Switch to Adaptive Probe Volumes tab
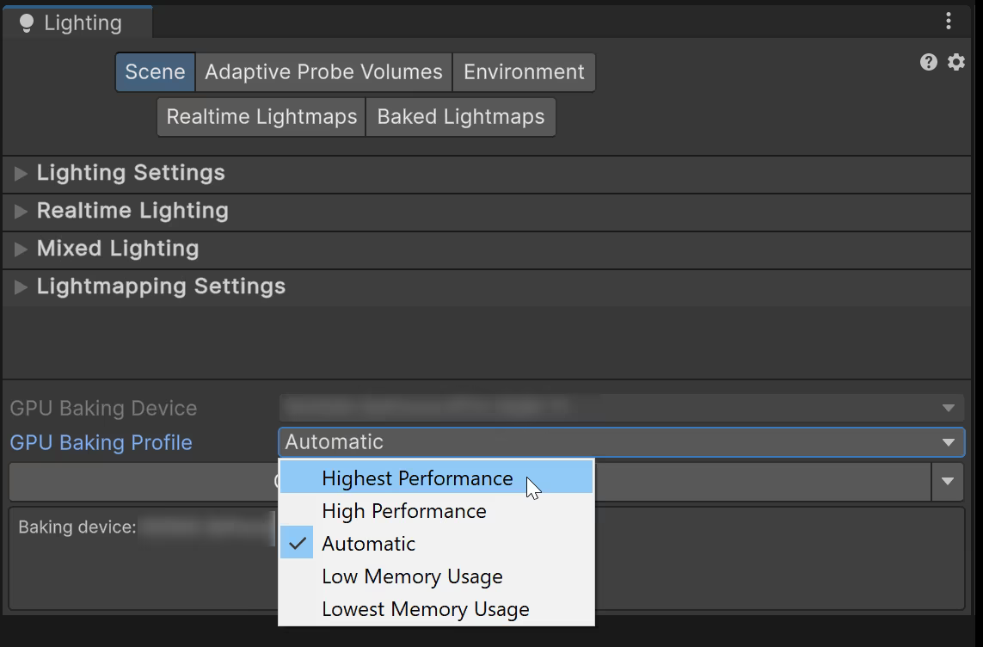This screenshot has width=983, height=647. (323, 72)
